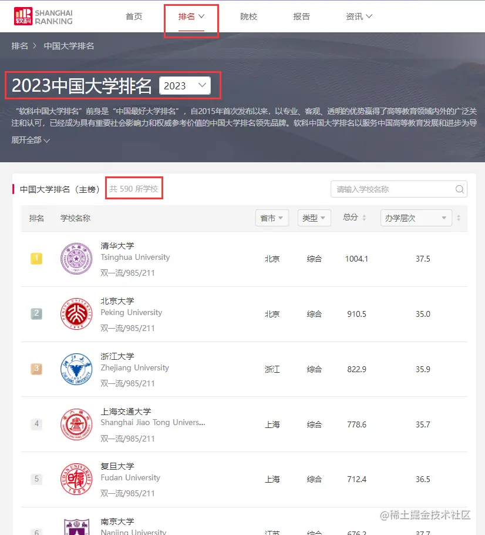The height and width of the screenshot is (535, 485).
Task: Open the 复旦大学 school link
Action: (x=117, y=466)
